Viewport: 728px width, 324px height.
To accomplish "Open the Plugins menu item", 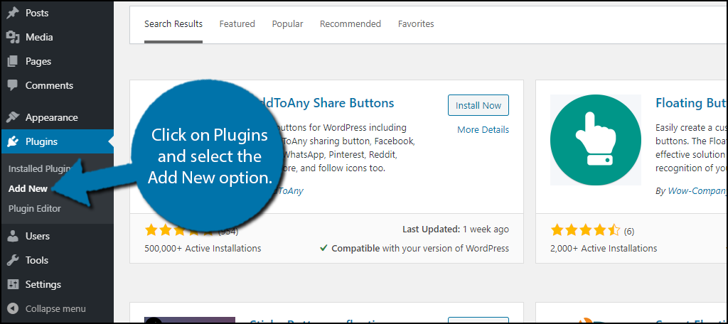I will [x=57, y=141].
